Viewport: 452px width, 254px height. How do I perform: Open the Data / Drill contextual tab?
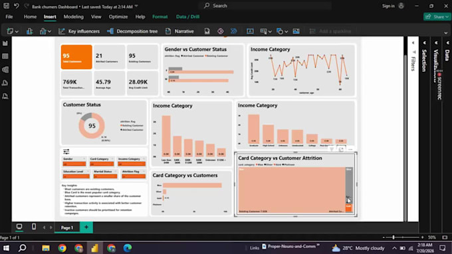point(187,17)
